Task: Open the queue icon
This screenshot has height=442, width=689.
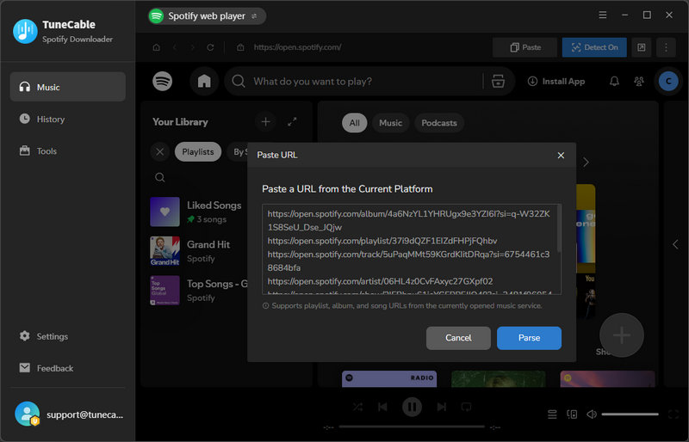Action: (x=552, y=414)
